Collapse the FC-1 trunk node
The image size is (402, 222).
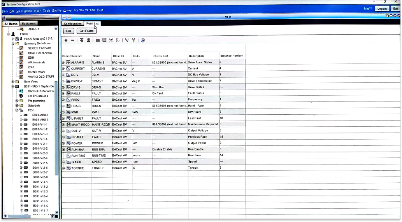coord(17,110)
